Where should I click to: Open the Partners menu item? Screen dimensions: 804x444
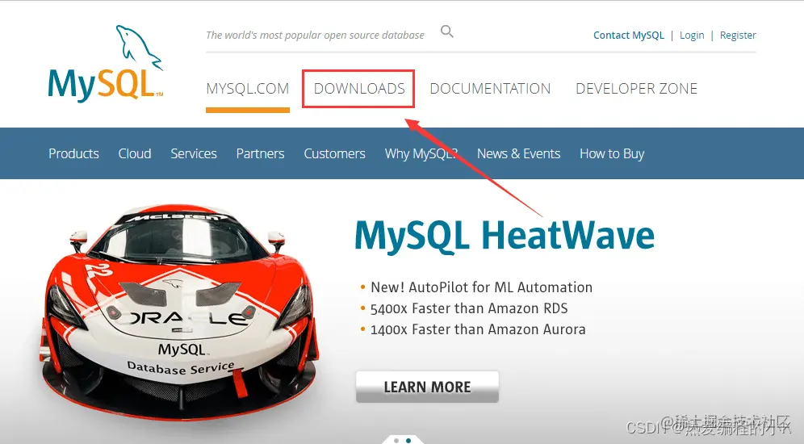[261, 154]
